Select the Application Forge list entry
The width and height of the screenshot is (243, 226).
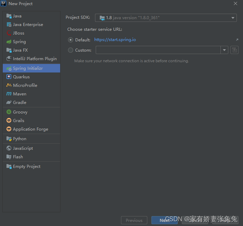pyautogui.click(x=31, y=129)
